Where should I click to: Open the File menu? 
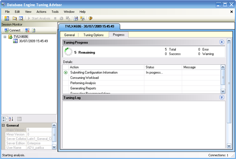[7, 12]
